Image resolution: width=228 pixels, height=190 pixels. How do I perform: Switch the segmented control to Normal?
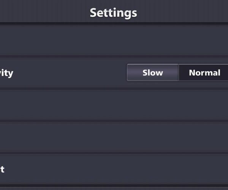[204, 73]
